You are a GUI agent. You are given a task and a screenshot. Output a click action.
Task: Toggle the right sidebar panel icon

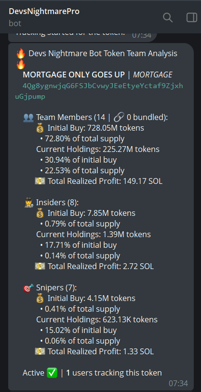(x=191, y=17)
